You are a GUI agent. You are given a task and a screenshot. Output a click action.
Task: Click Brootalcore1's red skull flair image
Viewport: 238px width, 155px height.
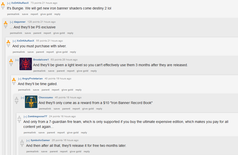click(x=26, y=64)
